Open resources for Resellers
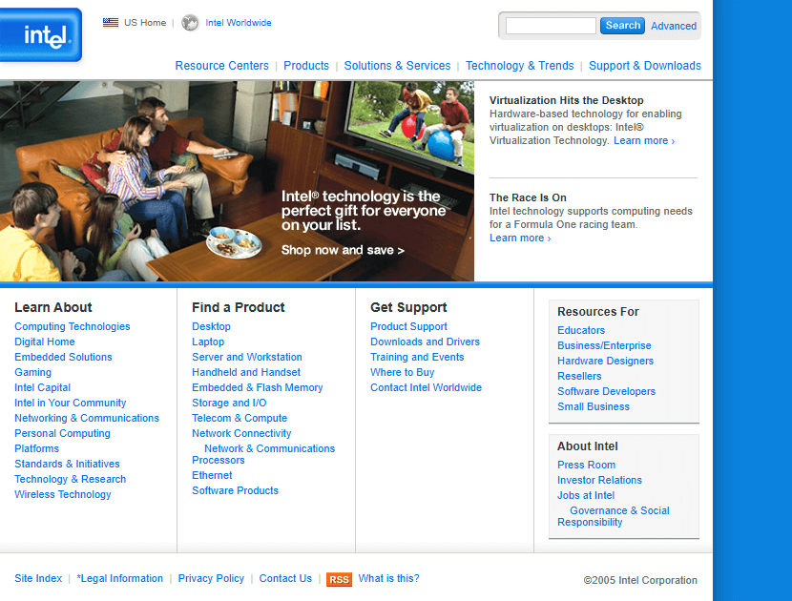792x601 pixels. coord(579,376)
